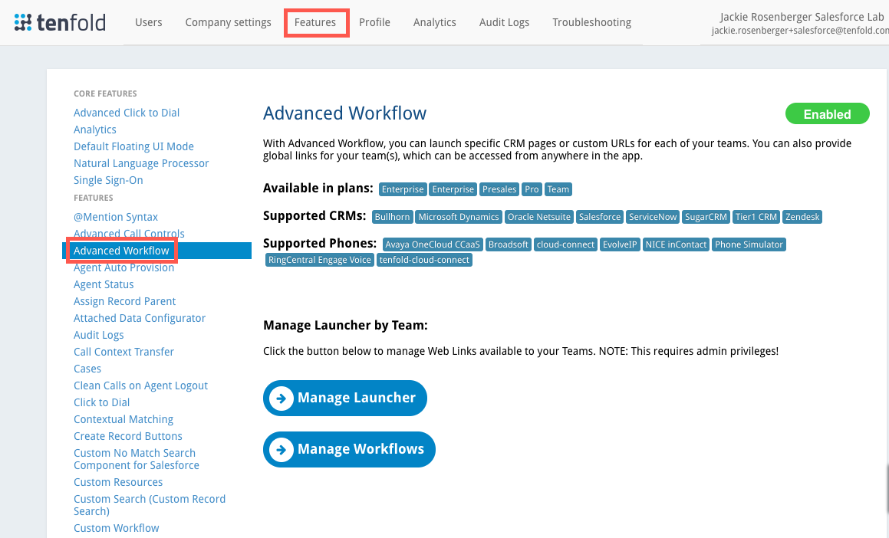
Task: Click the Jackie Rosenberger account area
Action: pyautogui.click(x=800, y=22)
